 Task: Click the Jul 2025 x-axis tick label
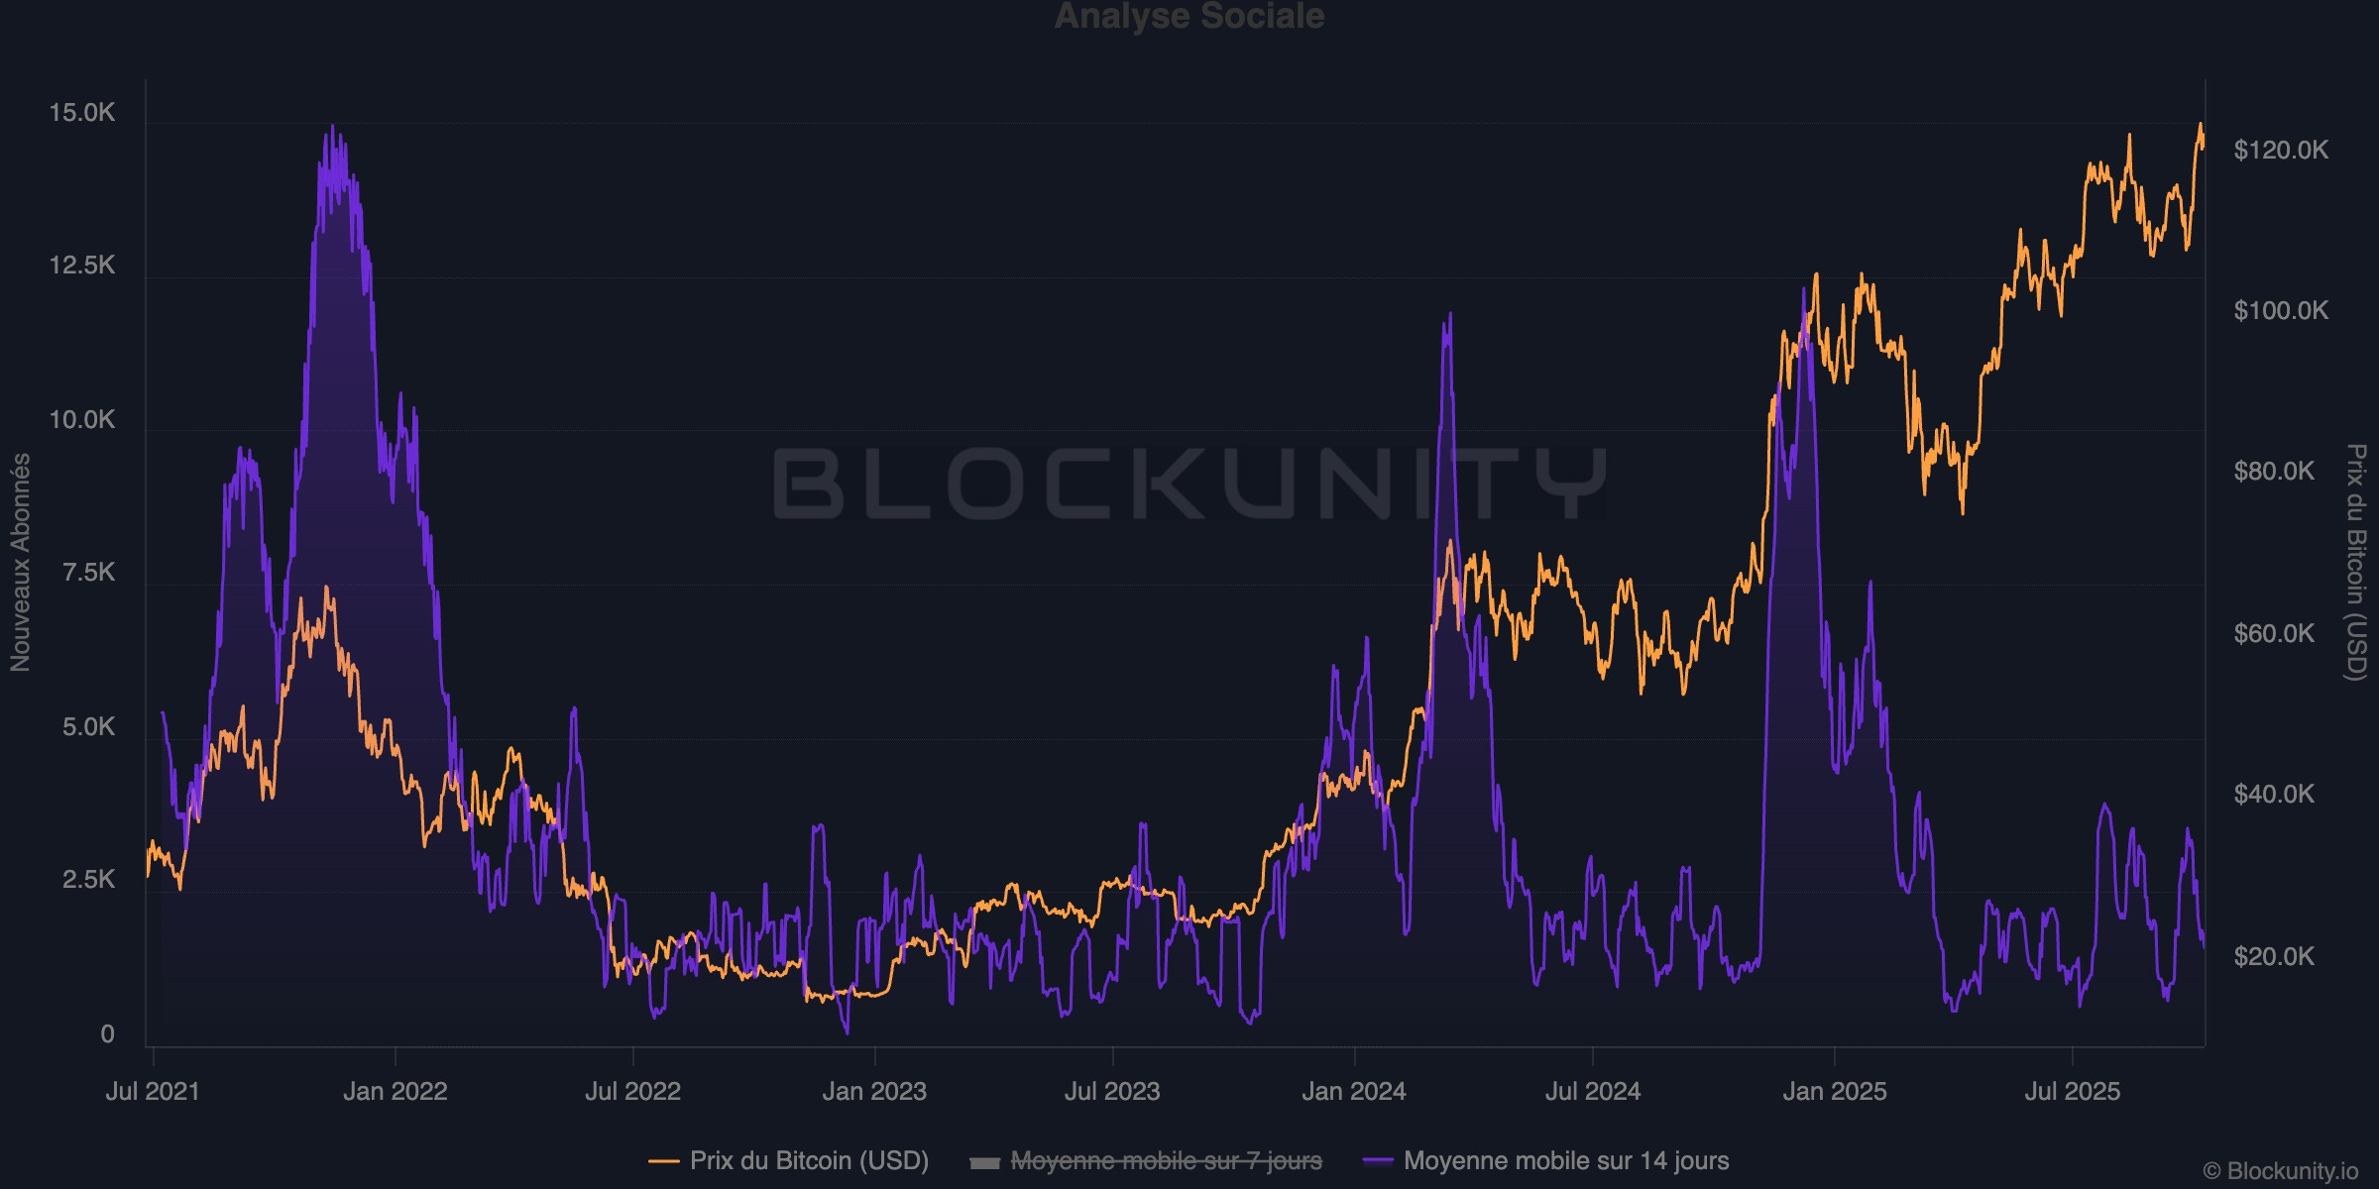tap(2072, 1091)
